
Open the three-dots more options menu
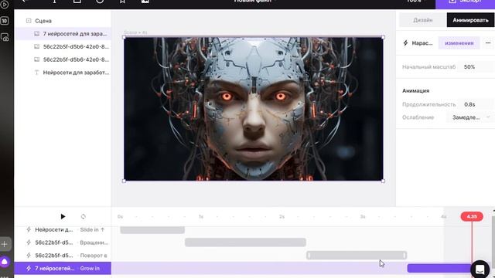488,43
